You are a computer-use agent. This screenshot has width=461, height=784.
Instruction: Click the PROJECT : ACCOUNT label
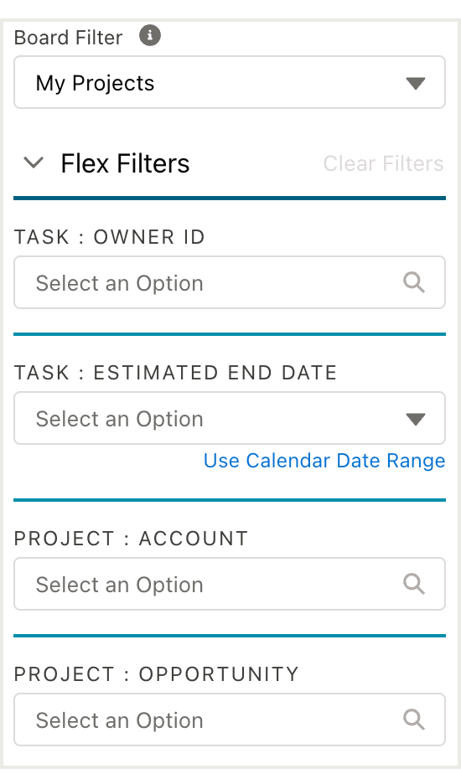131,539
